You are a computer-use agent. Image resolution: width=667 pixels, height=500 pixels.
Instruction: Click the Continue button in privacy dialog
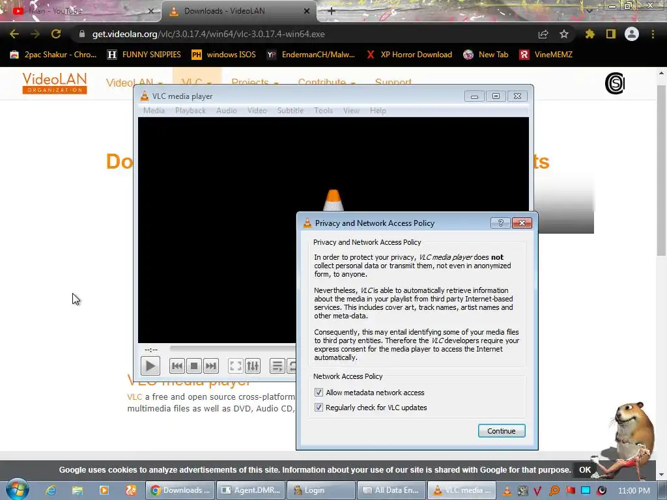pyautogui.click(x=502, y=431)
